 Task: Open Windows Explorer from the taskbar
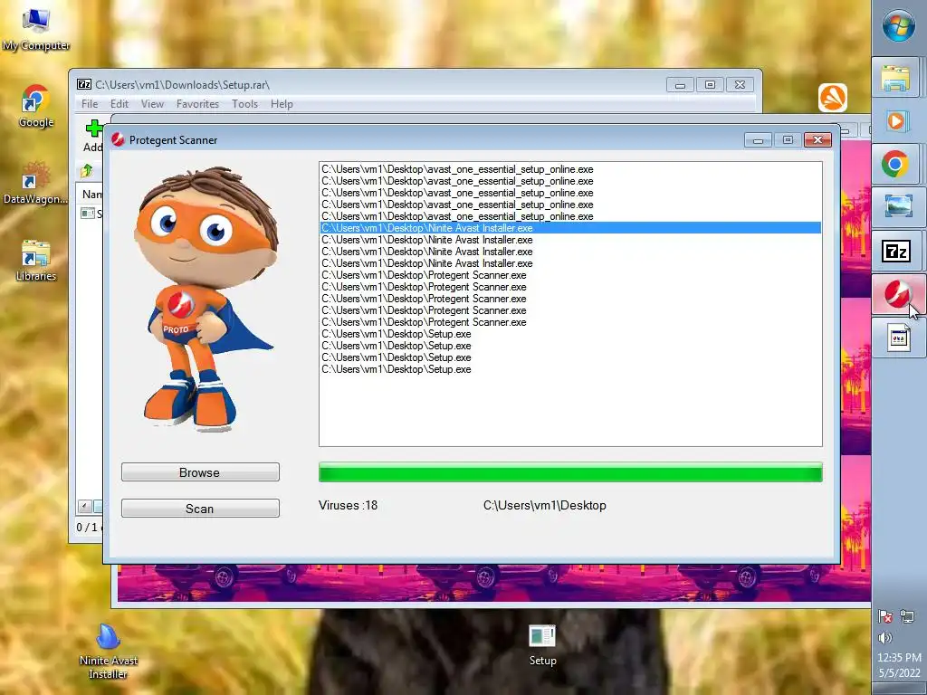pos(895,78)
